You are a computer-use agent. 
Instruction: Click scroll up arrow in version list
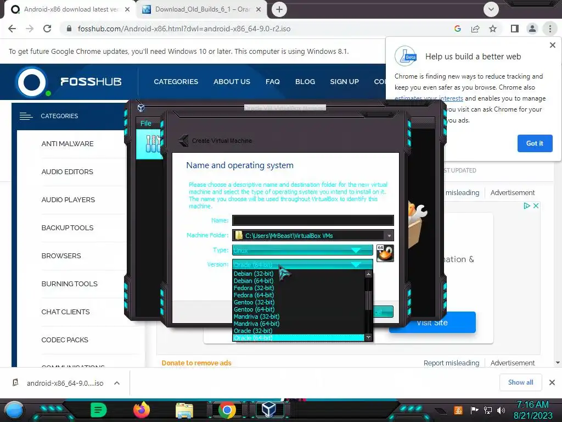point(368,274)
